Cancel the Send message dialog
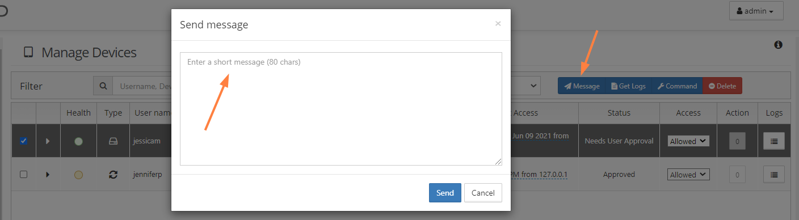The width and height of the screenshot is (799, 220). click(483, 193)
